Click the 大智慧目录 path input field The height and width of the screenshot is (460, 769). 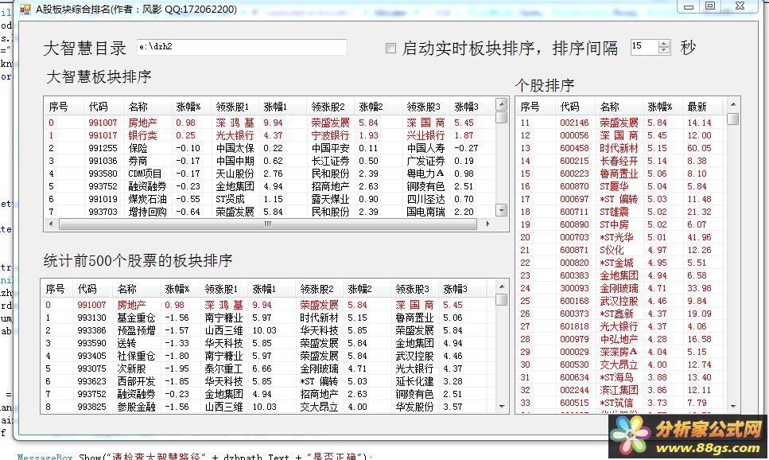point(242,47)
